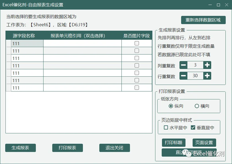The height and width of the screenshot is (164, 232).
Task: Click sixth row 报表单元格引用 cell
Action: [x=83, y=80]
